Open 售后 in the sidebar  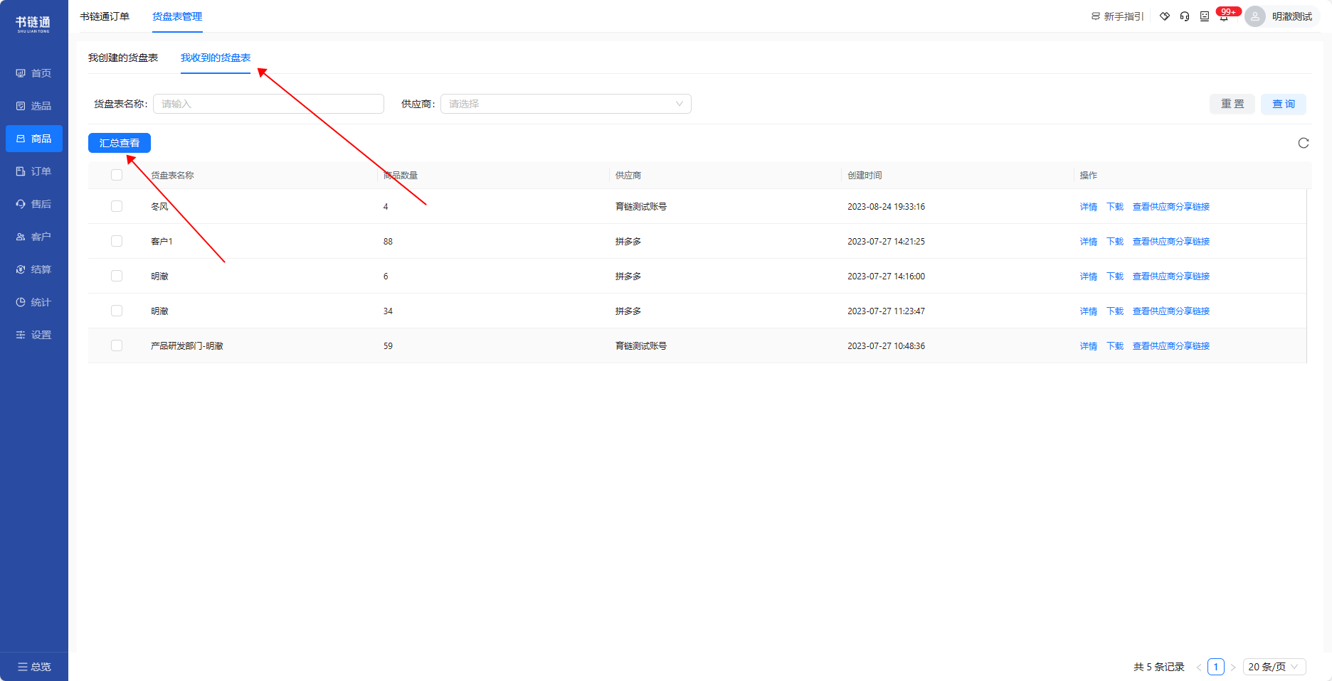34,204
